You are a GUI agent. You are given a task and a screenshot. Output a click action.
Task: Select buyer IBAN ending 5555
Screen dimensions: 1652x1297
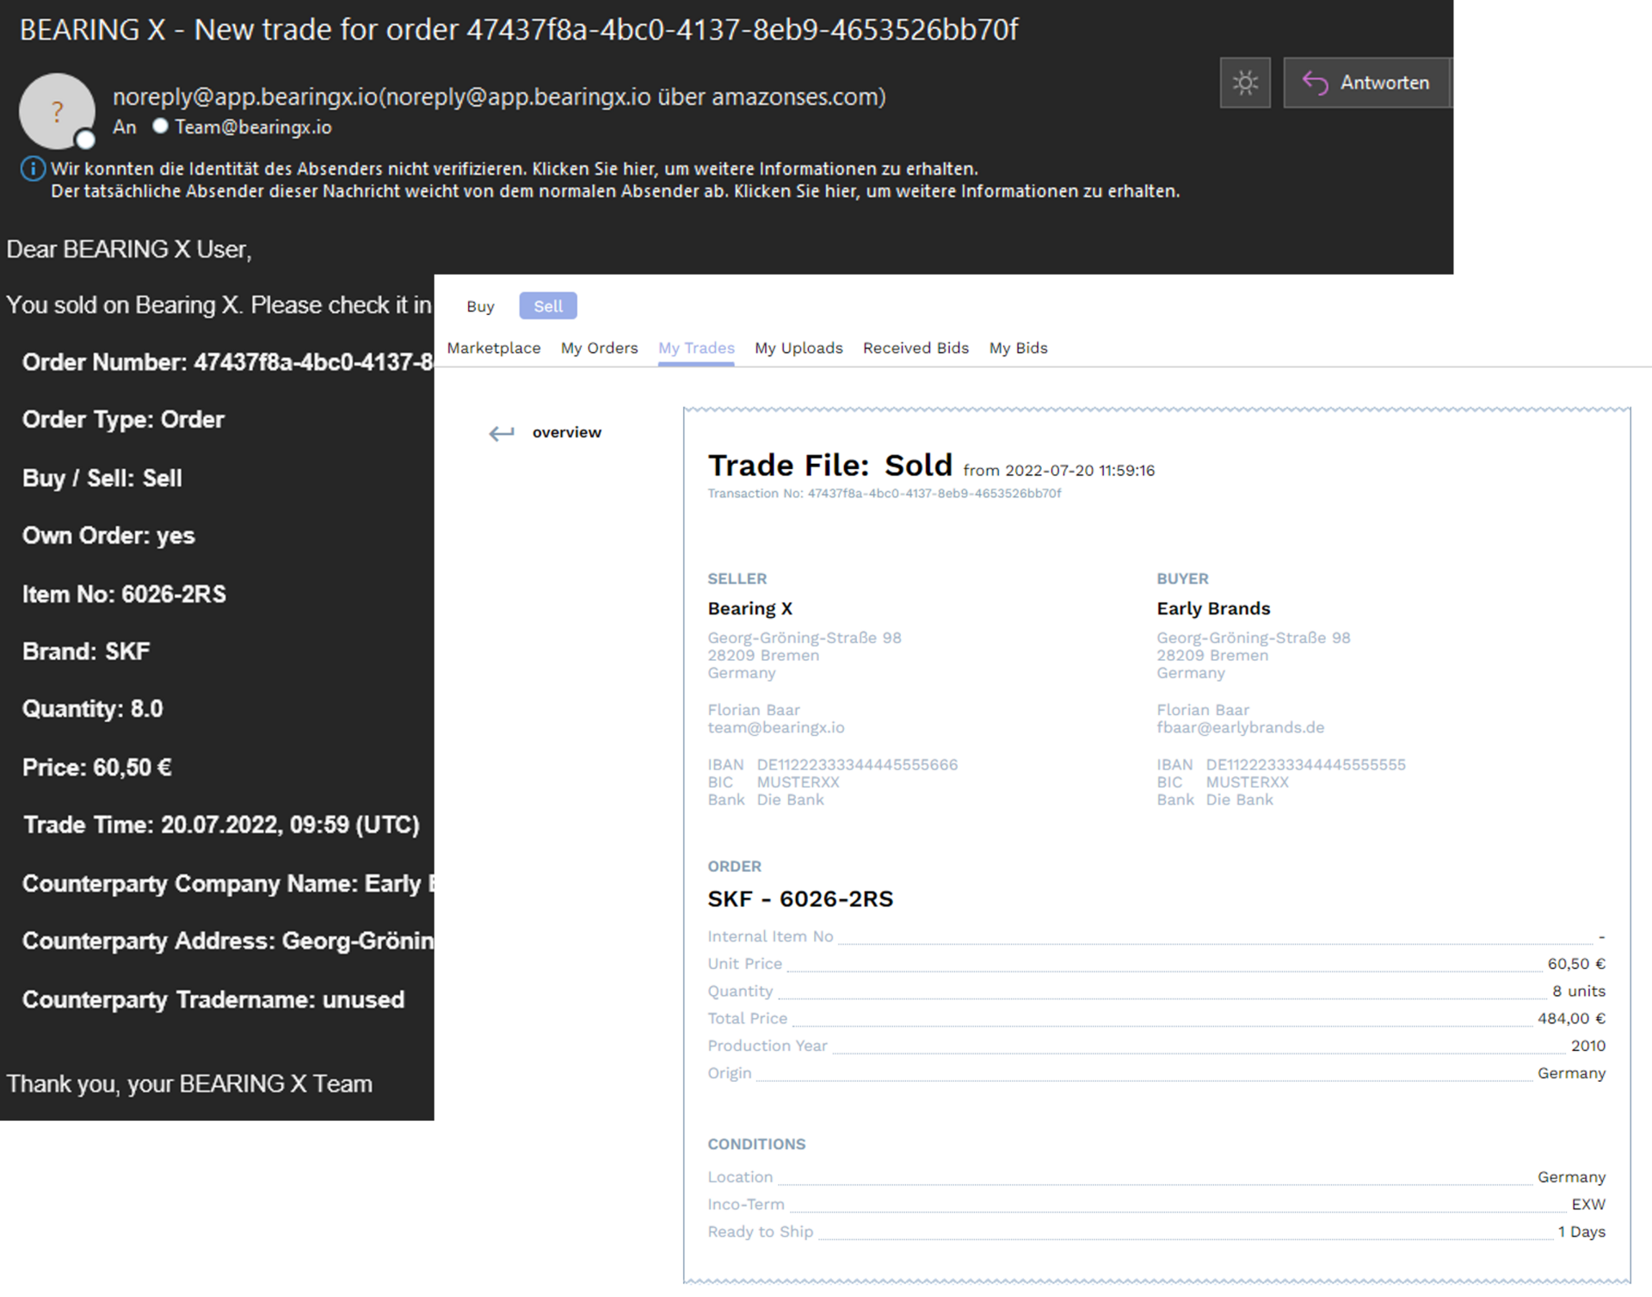(1305, 765)
